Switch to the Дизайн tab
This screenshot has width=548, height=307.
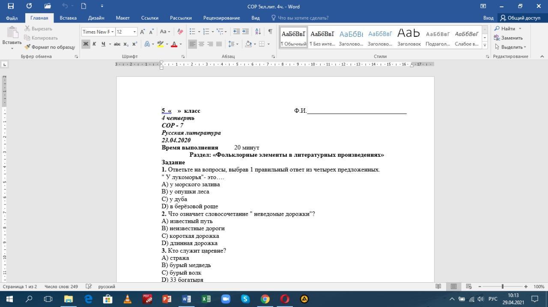click(96, 18)
